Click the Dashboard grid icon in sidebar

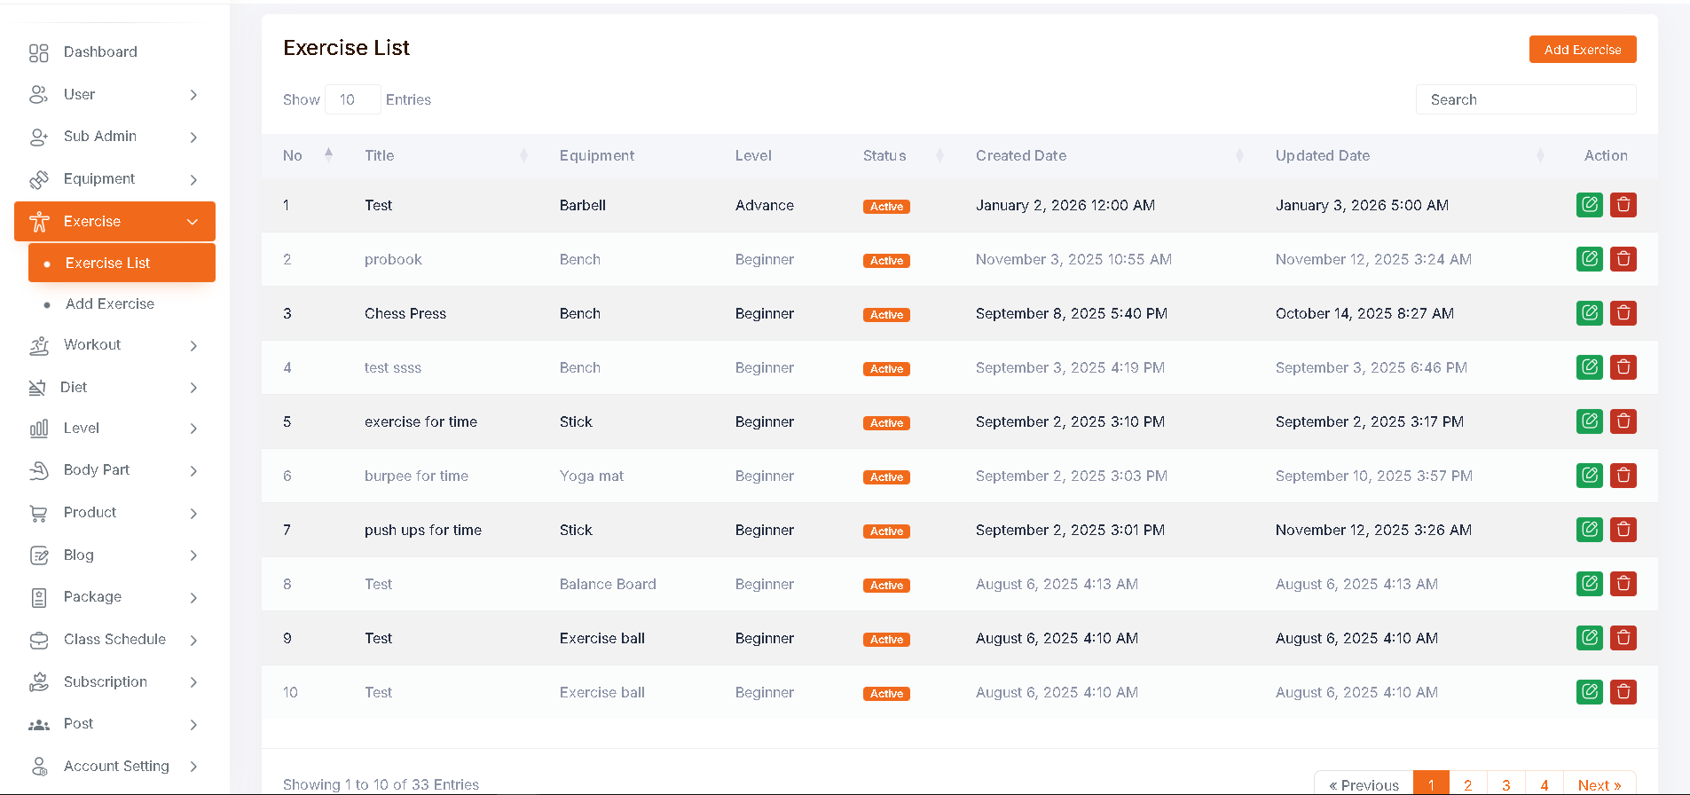(x=38, y=52)
